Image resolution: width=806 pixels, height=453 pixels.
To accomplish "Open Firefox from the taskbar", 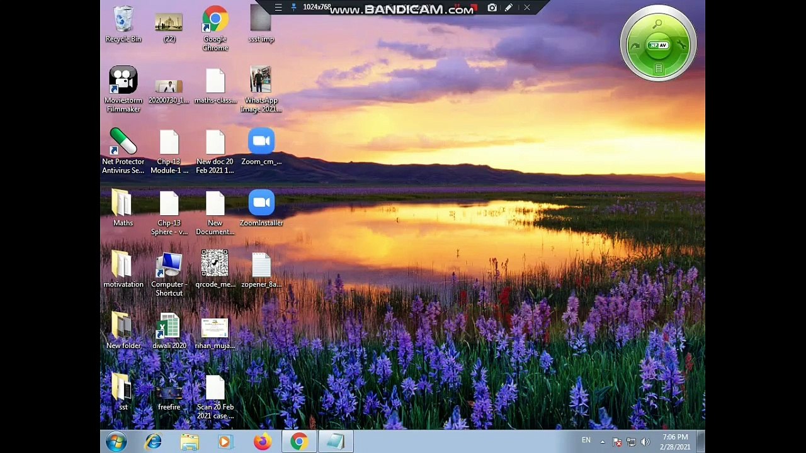I will pos(263,442).
